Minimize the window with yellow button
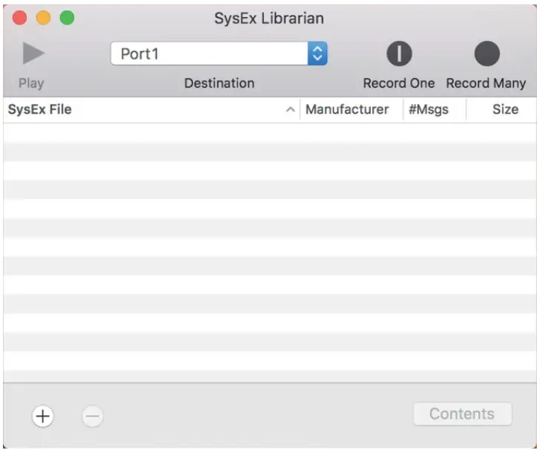Viewport: 542px width, 453px height. point(43,18)
